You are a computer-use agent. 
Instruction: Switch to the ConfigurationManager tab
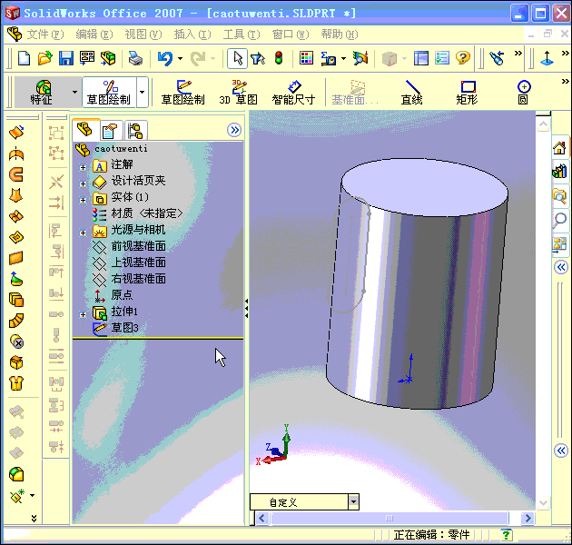click(x=135, y=130)
